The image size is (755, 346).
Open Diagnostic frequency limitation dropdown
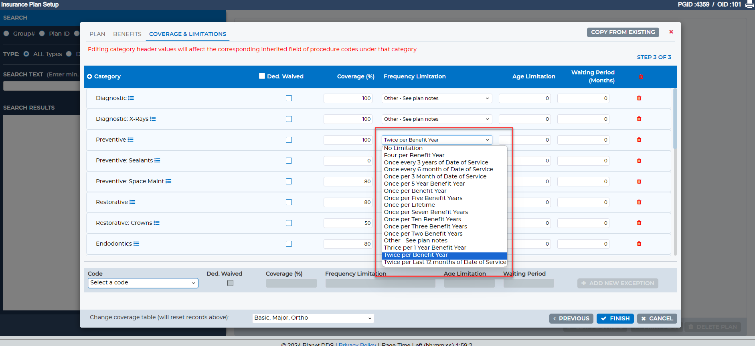[x=437, y=98]
